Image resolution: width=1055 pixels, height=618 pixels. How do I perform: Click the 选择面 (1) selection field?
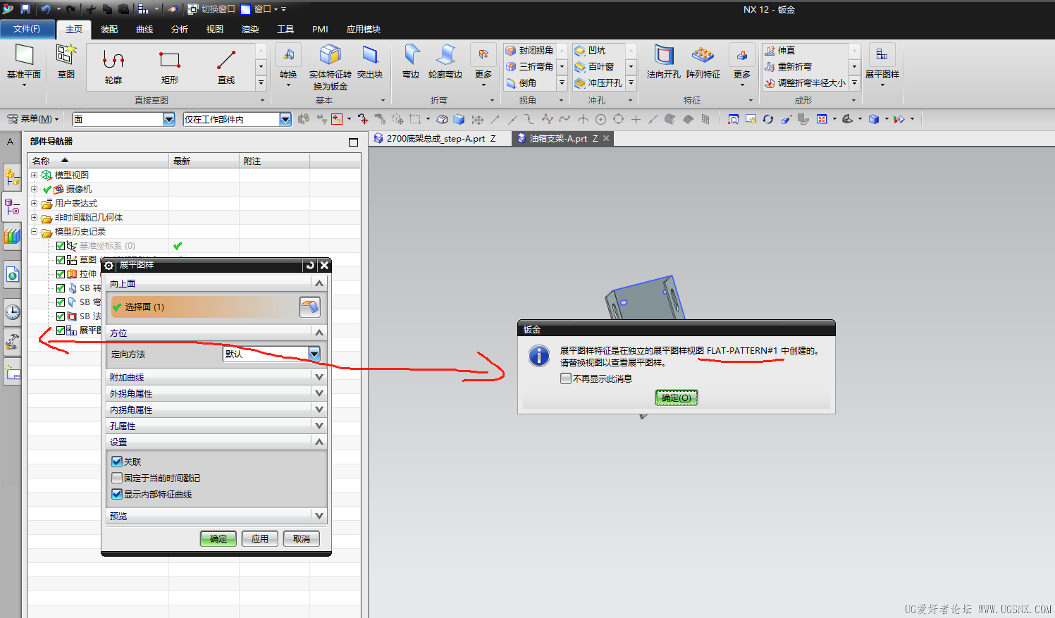tap(204, 307)
